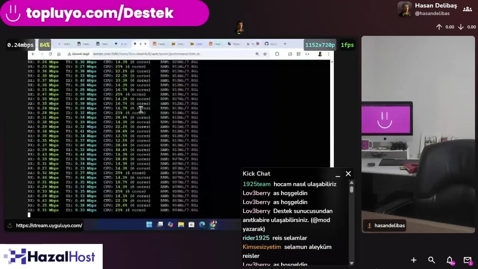Click the 'Güvenli değil' security warning
Image resolution: width=478 pixels, height=269 pixels.
click(x=78, y=54)
